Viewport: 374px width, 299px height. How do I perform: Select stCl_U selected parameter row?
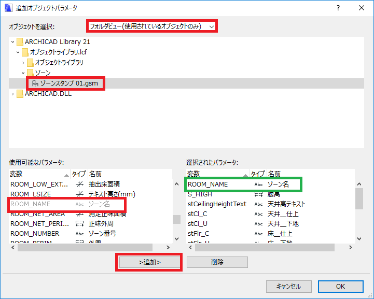[270, 224]
